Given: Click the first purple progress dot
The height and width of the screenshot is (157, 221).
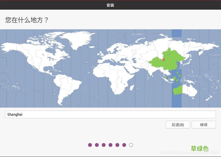Looking at the screenshot, I should 90,145.
